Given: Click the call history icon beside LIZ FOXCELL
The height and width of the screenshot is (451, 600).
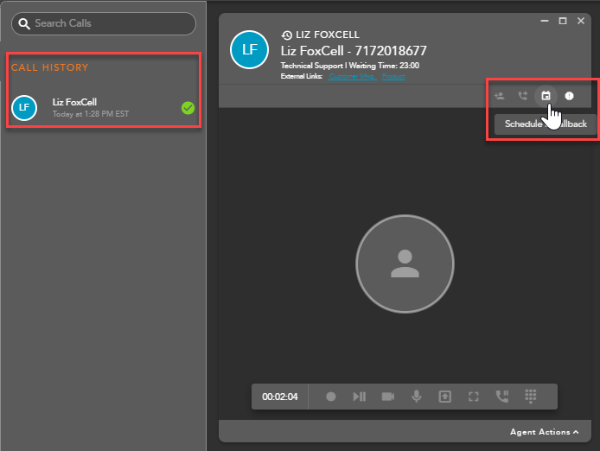Looking at the screenshot, I should 287,35.
